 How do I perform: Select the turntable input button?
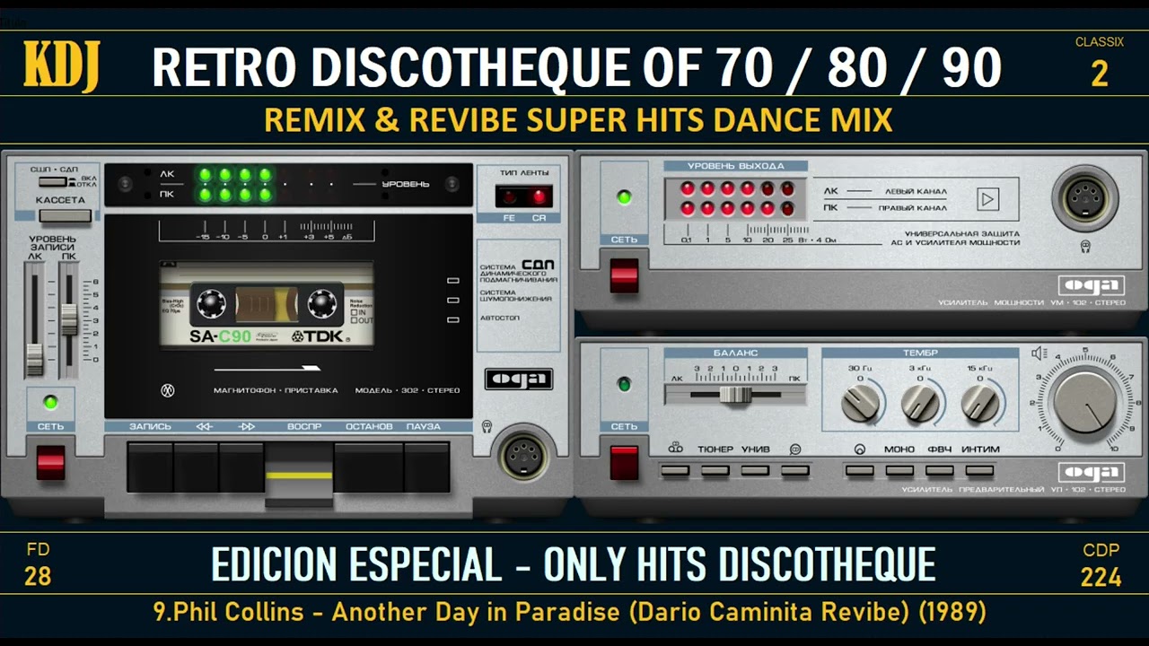pos(794,470)
